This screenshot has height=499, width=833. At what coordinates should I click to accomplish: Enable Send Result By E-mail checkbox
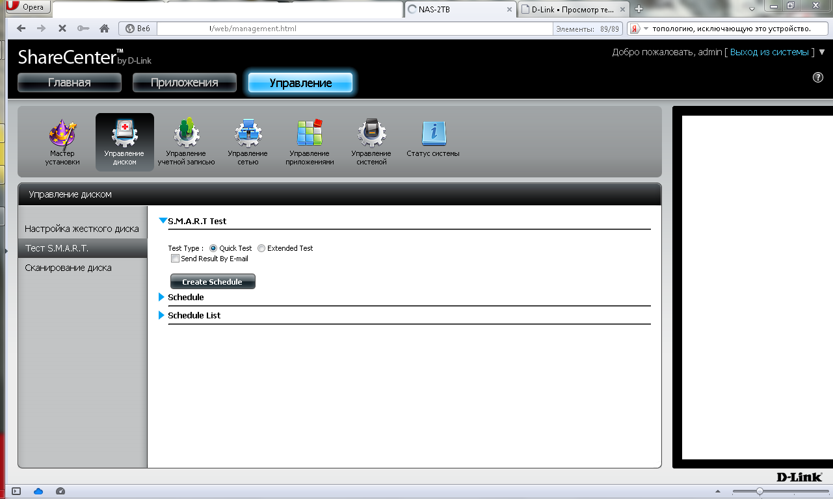(x=175, y=259)
